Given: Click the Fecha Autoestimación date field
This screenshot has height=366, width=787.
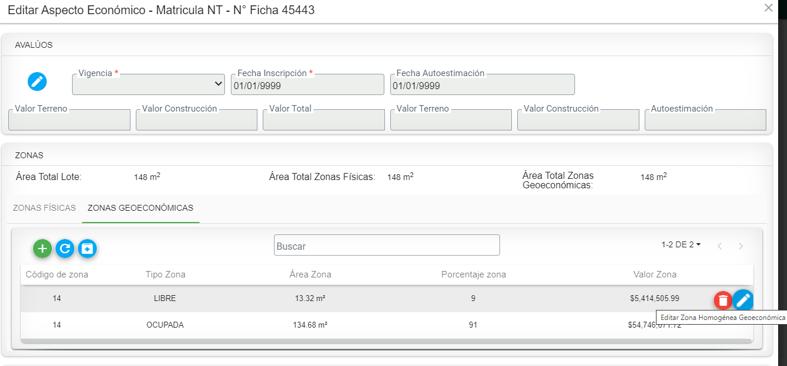Looking at the screenshot, I should 482,86.
